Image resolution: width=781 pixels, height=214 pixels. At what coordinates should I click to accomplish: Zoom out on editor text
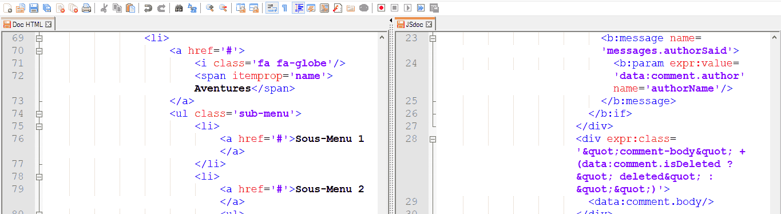tap(223, 8)
